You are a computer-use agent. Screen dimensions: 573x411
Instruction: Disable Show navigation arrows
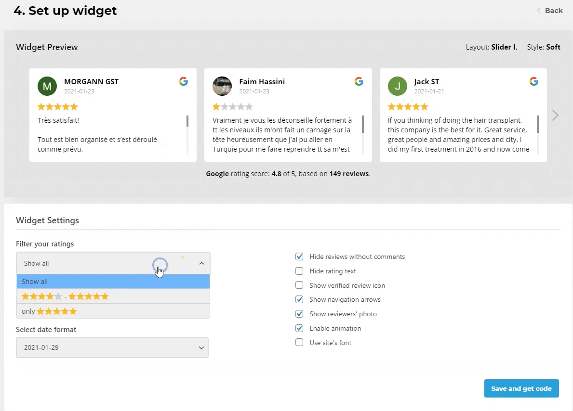(x=299, y=299)
